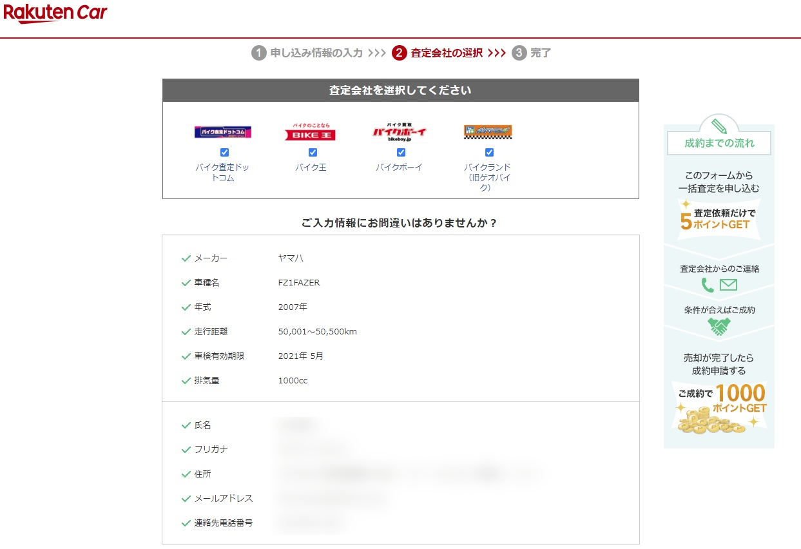Image resolution: width=801 pixels, height=549 pixels.
Task: Click the phone icon in sidebar
Action: pos(708,285)
